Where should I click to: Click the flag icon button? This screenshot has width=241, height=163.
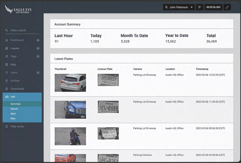tap(200, 7)
